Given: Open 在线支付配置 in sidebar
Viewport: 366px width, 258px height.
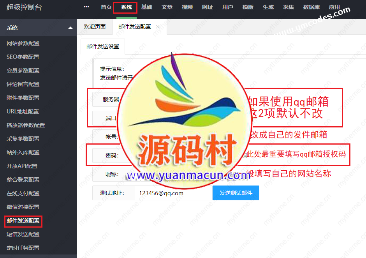Looking at the screenshot, I should (23, 193).
